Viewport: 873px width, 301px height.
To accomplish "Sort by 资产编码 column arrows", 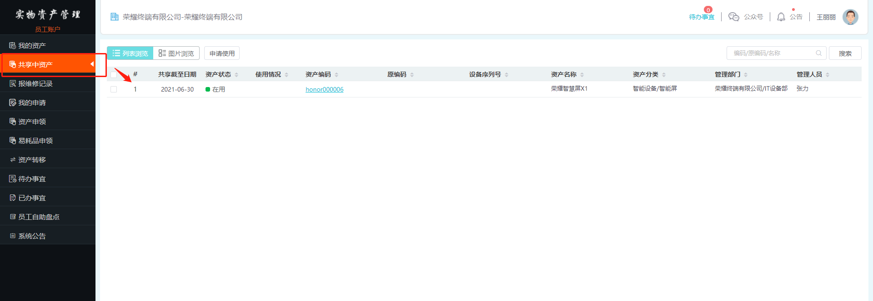I will coord(336,75).
